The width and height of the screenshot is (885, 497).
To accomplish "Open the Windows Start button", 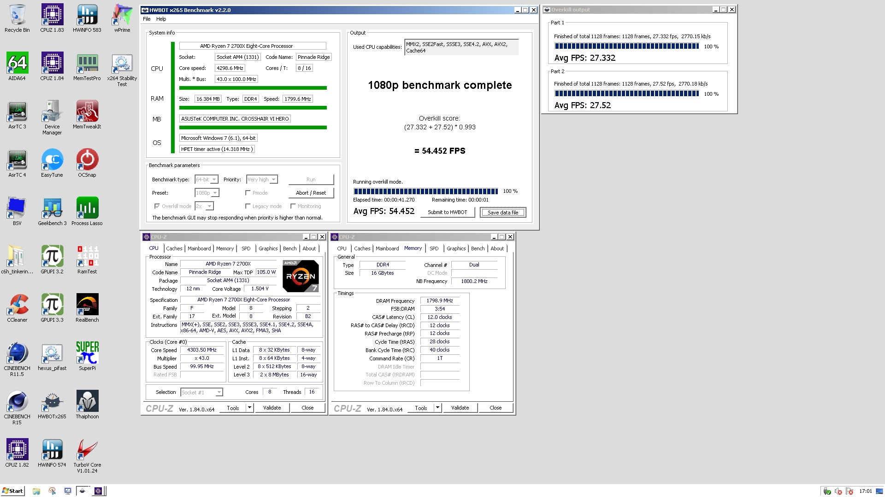I will (x=13, y=491).
